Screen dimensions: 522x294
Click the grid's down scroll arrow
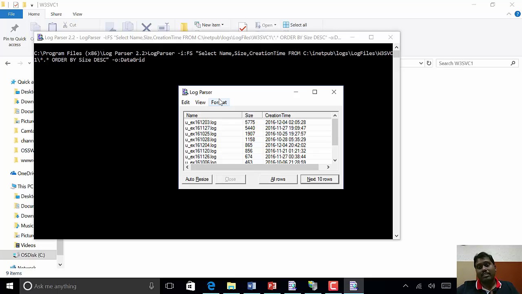(335, 160)
